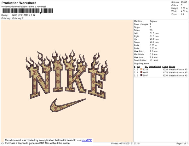Viewport: 189px width, 146px height.
Task: Select the Trims value '65'
Action: 151,30
